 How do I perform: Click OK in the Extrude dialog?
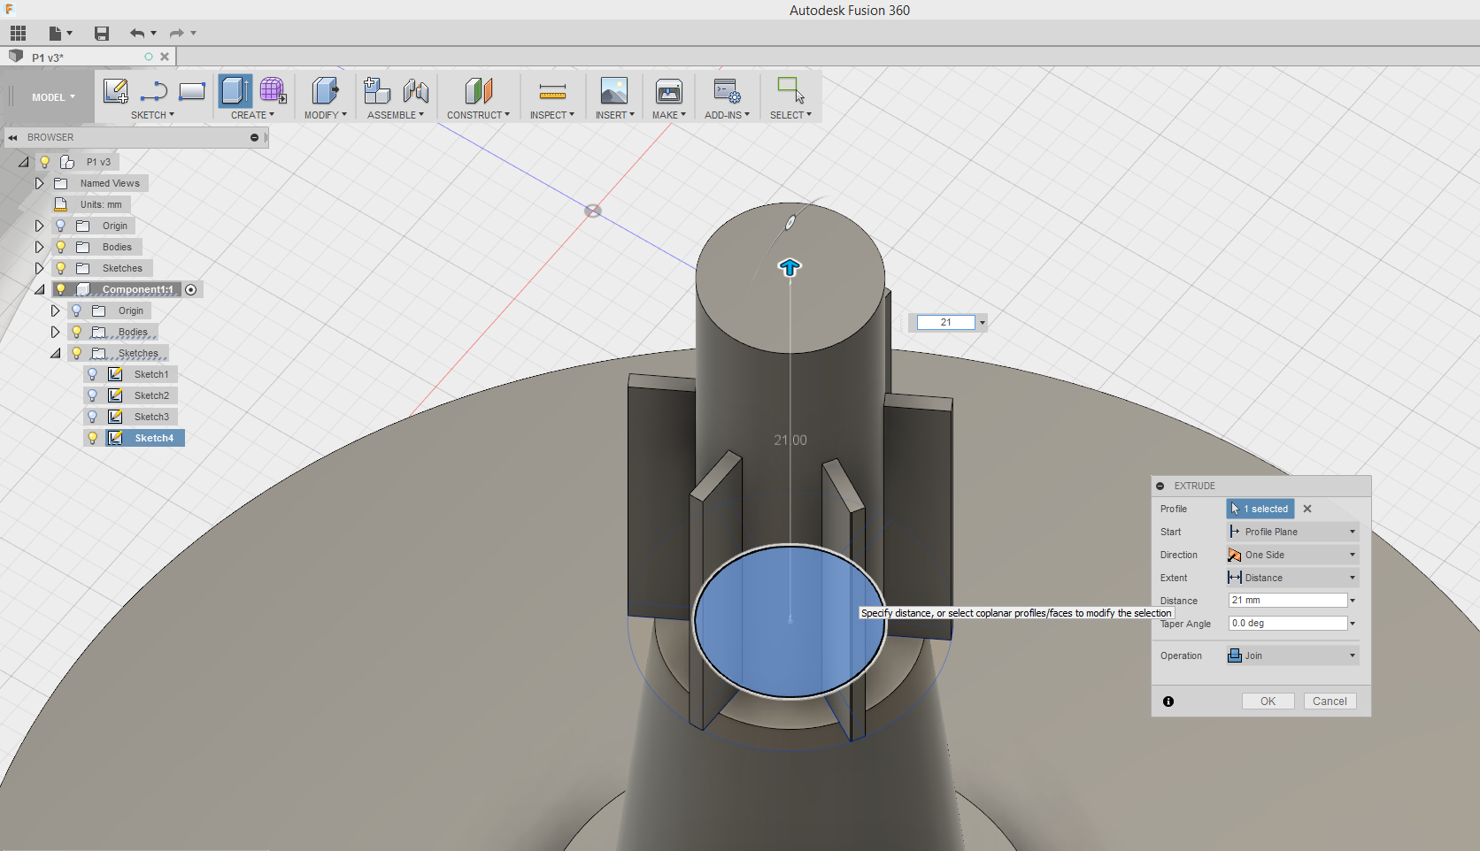1268,701
